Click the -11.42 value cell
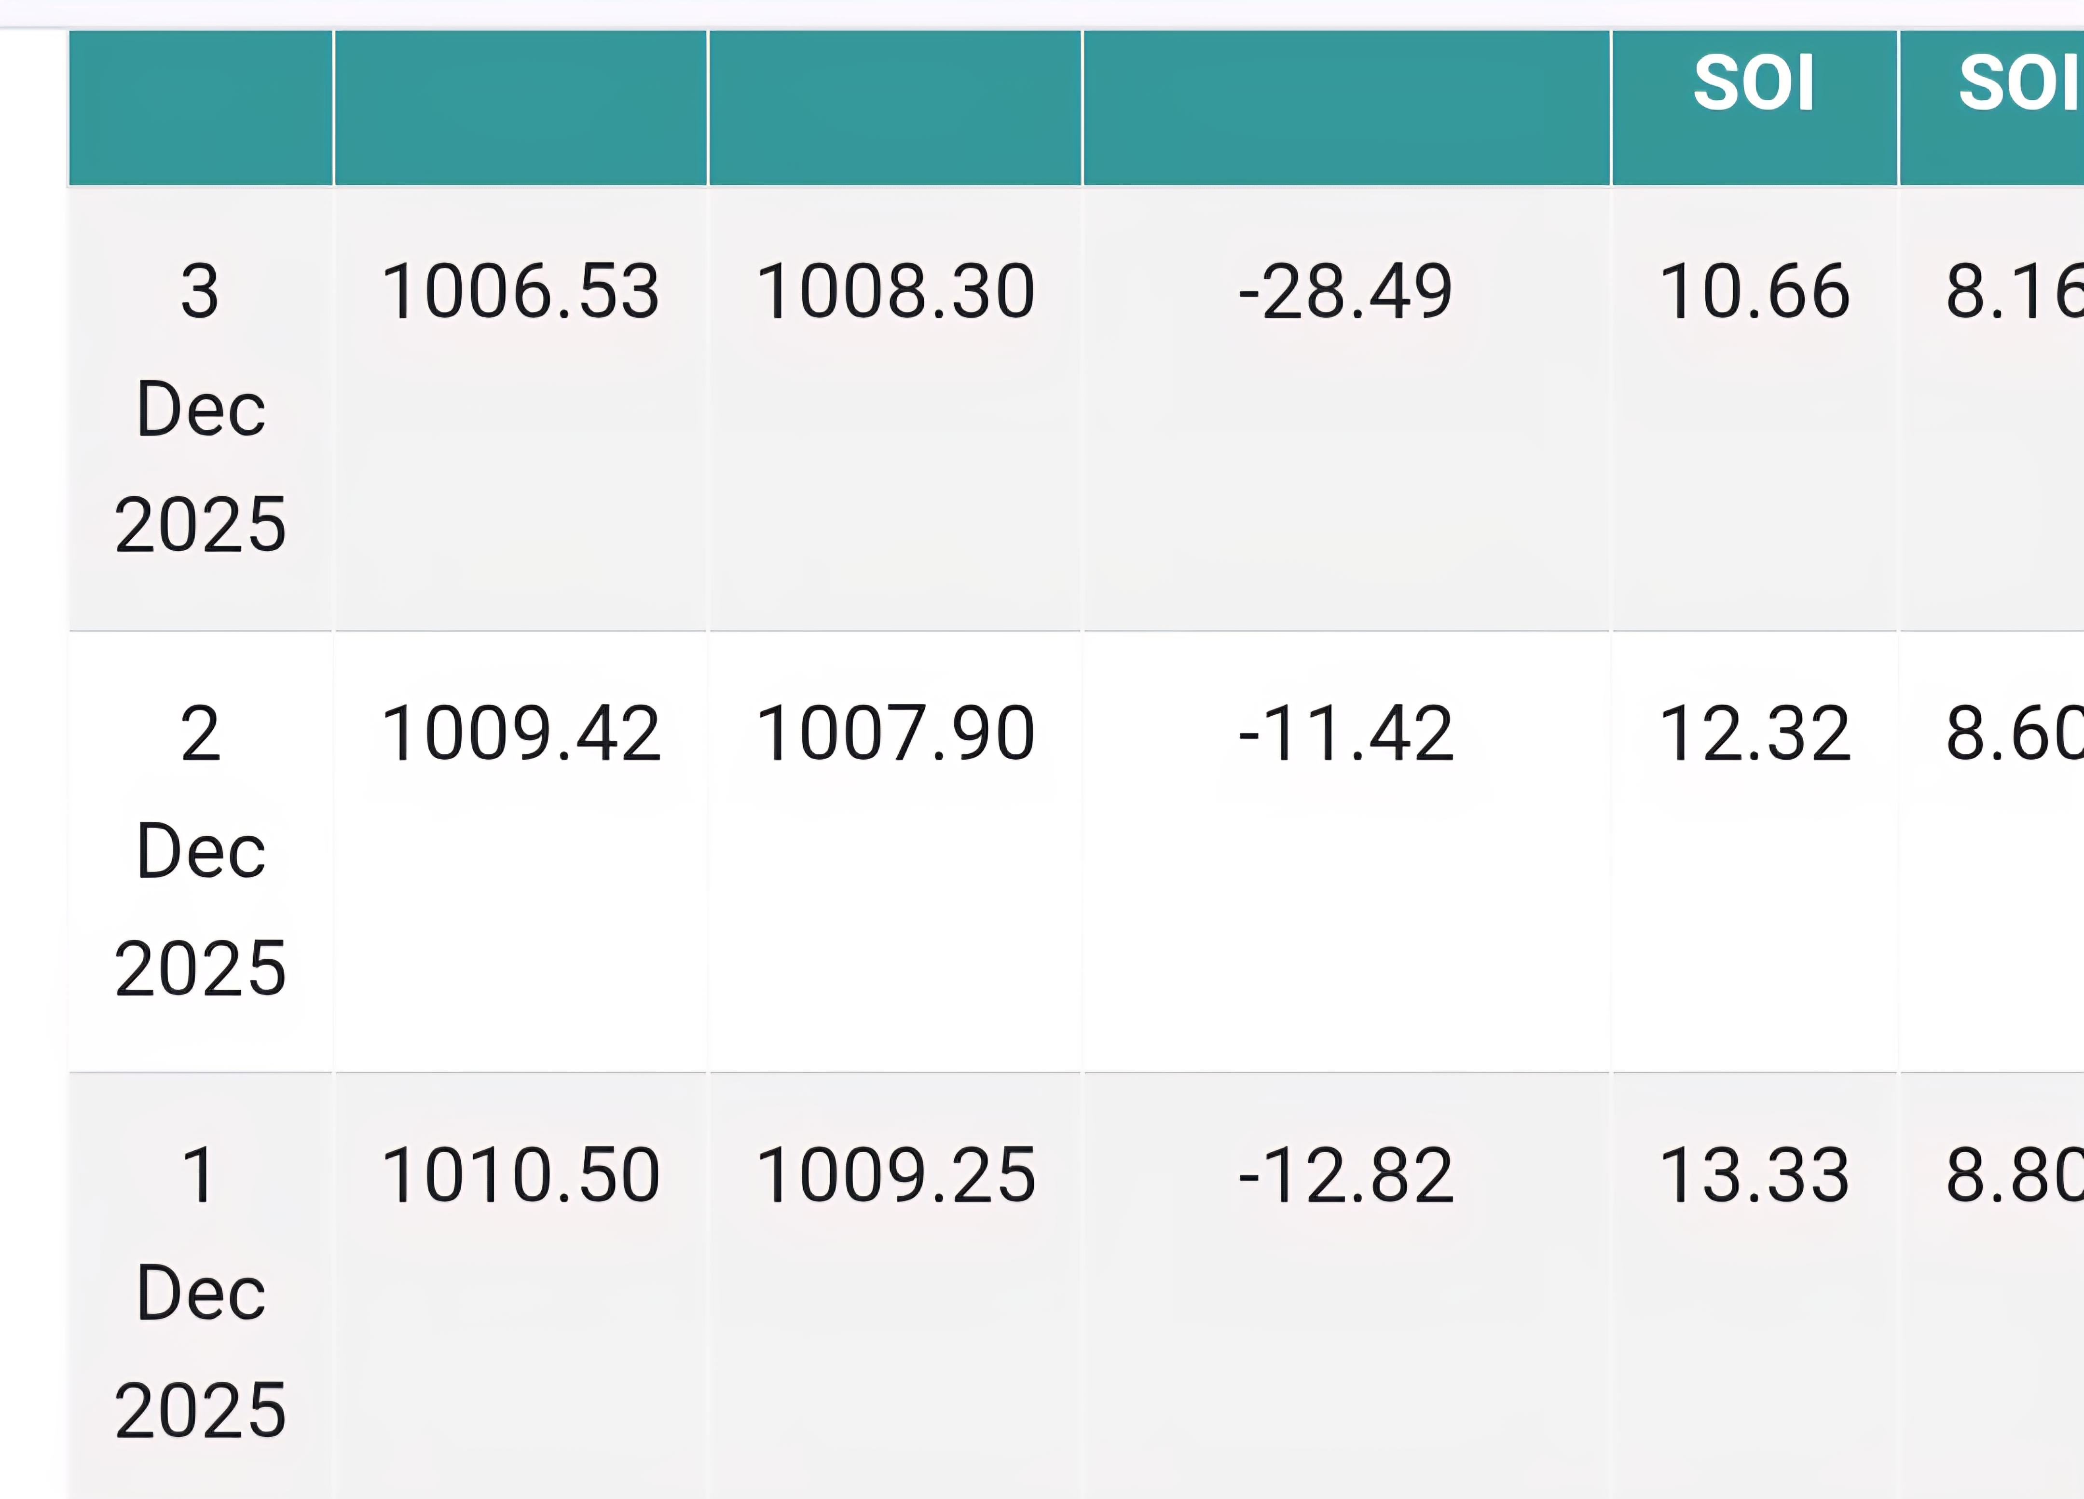This screenshot has width=2084, height=1499. point(1345,734)
